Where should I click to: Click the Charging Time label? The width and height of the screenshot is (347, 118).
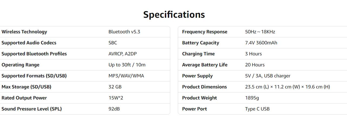[198, 54]
